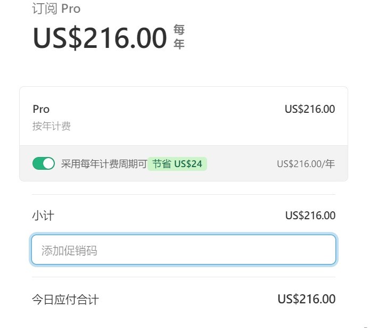370x331 pixels.
Task: Click the 小计 subtotal label
Action: pyautogui.click(x=43, y=216)
